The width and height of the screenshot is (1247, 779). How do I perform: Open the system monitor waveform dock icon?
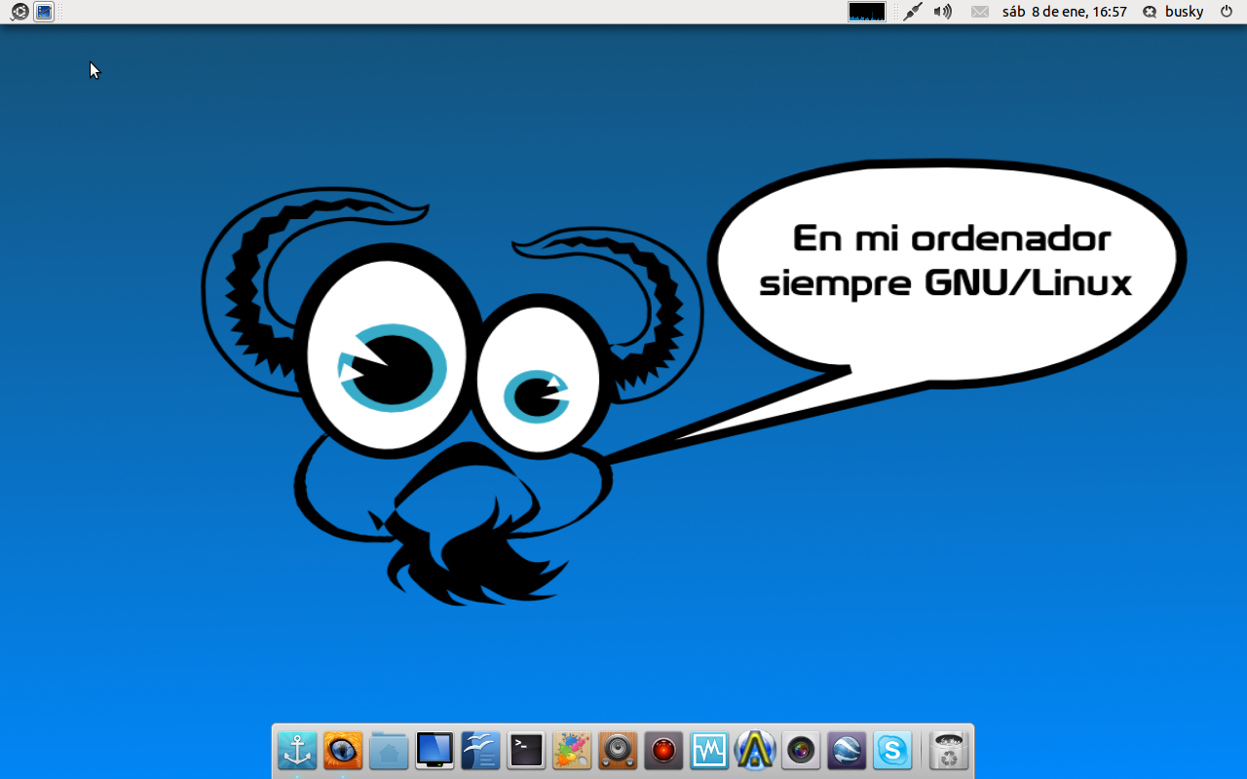[x=709, y=751]
